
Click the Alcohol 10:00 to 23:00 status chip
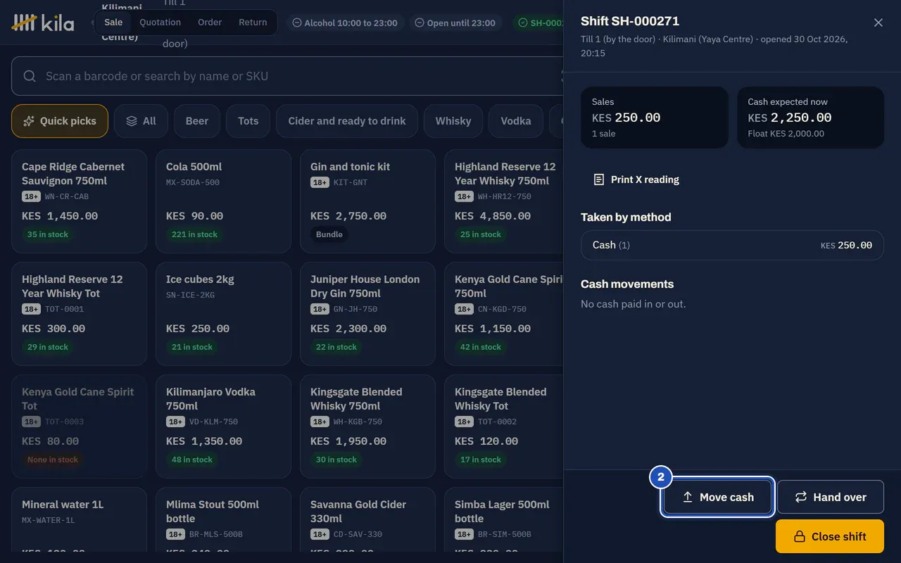345,23
